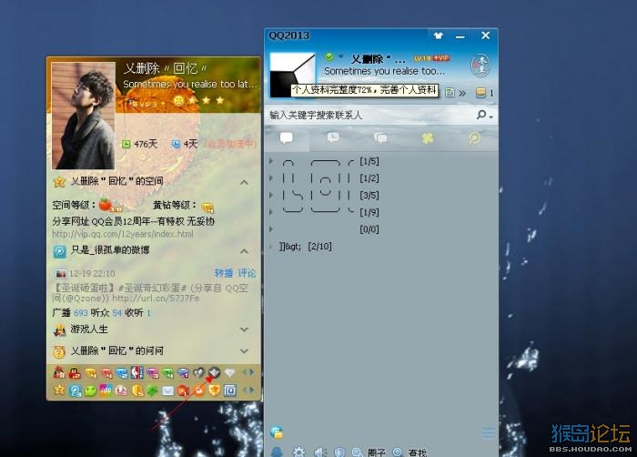The height and width of the screenshot is (457, 637).
Task: Click the green online status icon
Action: [x=329, y=56]
